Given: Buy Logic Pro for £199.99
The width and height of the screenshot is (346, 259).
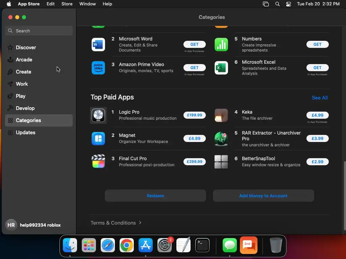Looking at the screenshot, I should click(194, 115).
